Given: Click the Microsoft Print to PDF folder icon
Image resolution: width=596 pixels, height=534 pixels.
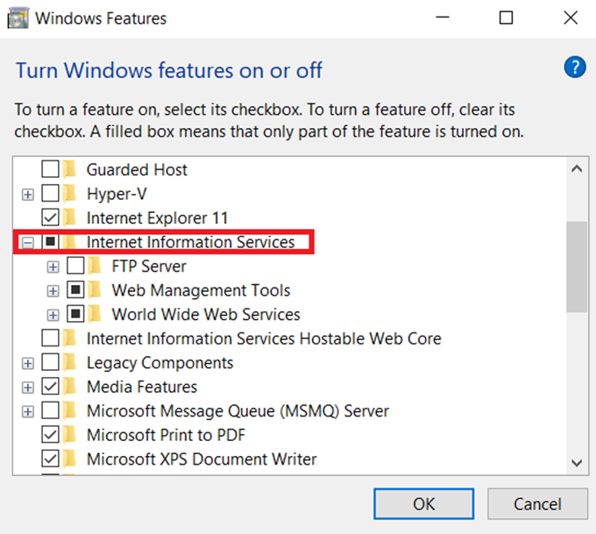Looking at the screenshot, I should pyautogui.click(x=69, y=435).
